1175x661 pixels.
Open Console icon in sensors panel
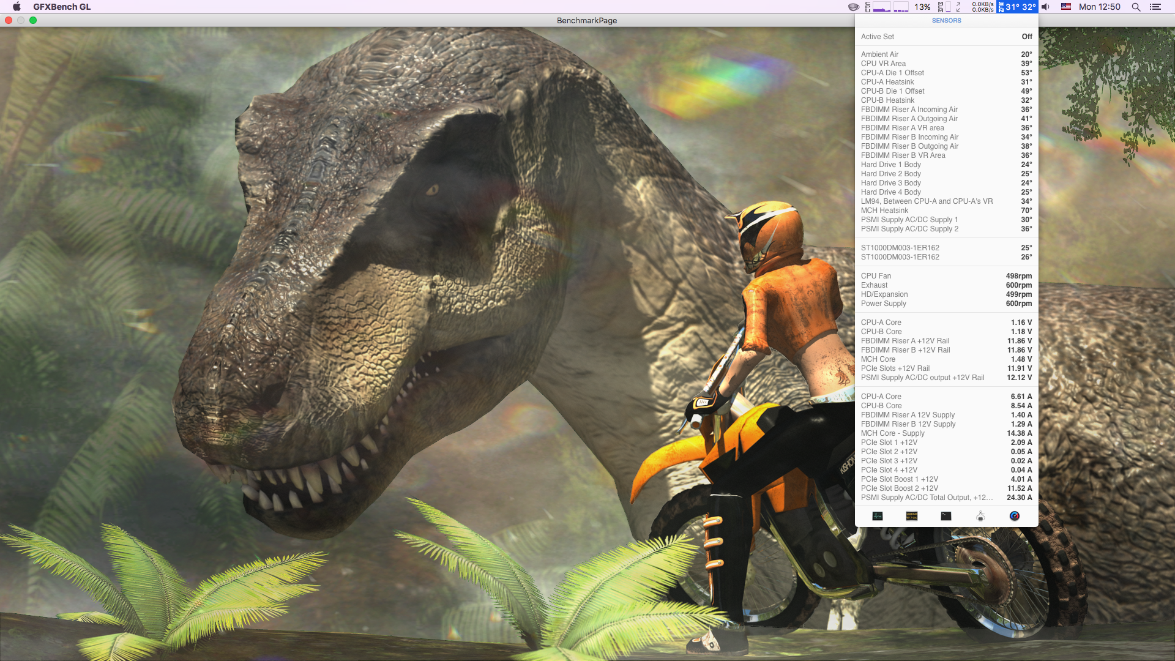[x=912, y=516]
